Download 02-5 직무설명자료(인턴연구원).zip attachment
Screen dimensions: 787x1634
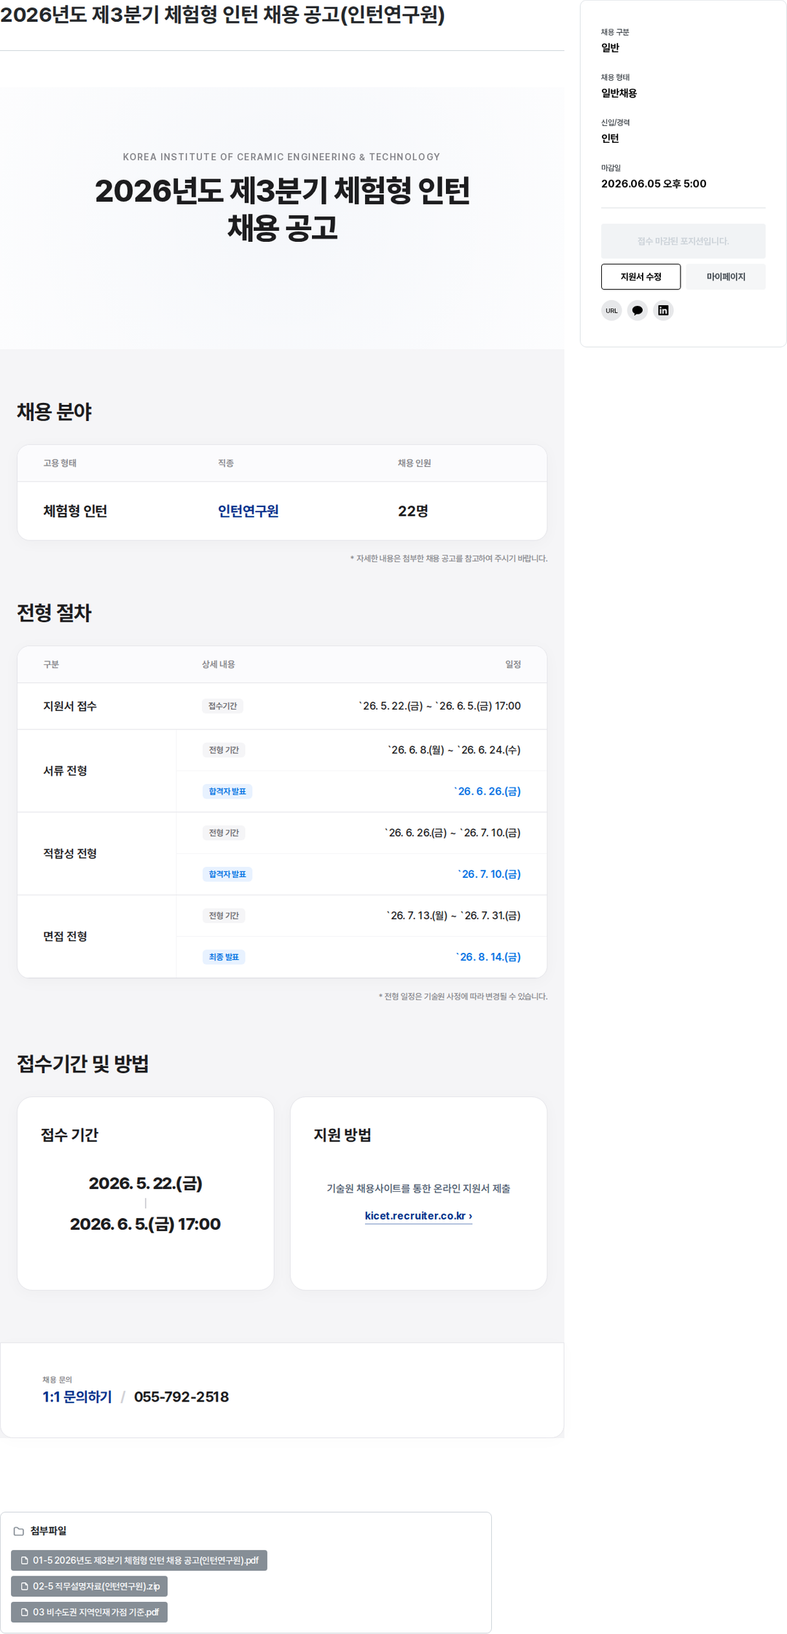click(90, 1586)
